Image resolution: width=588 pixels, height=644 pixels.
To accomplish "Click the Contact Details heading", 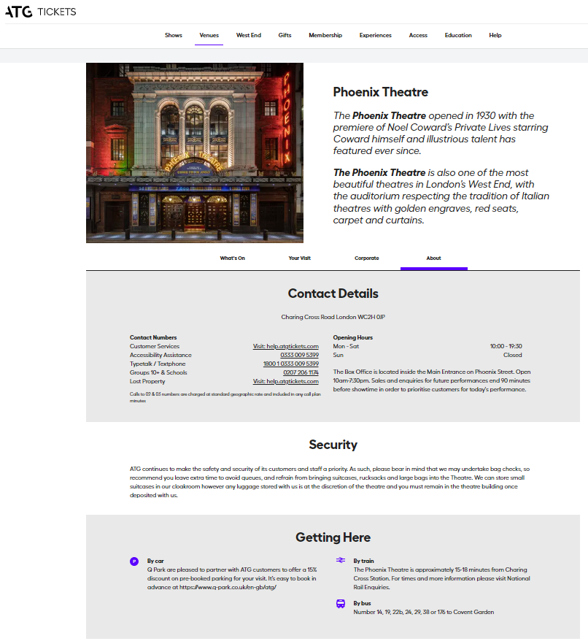I will point(333,294).
